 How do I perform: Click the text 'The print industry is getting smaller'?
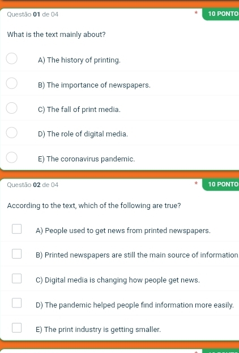pos(103,329)
